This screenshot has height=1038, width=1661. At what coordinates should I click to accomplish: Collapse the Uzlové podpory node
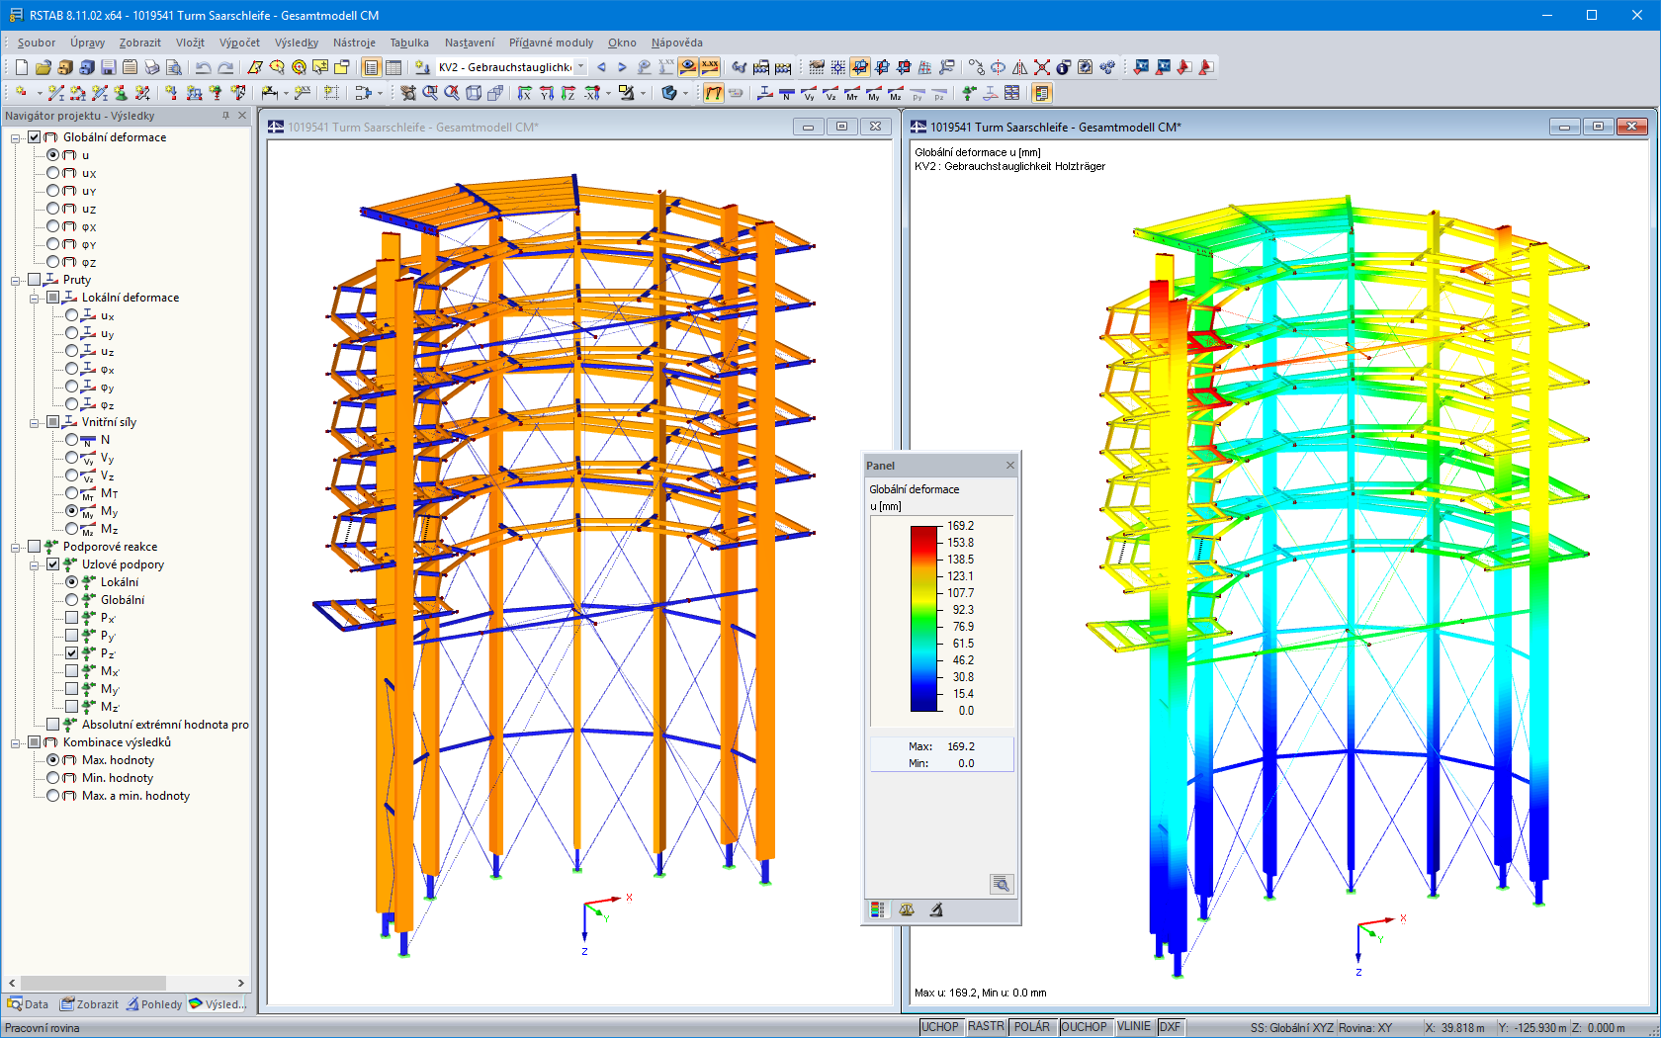[x=35, y=564]
